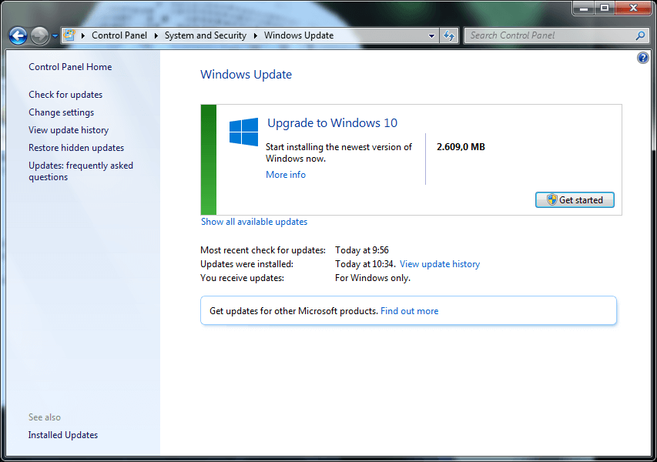Go back with the blue Back arrow
This screenshot has width=657, height=462.
pos(18,35)
